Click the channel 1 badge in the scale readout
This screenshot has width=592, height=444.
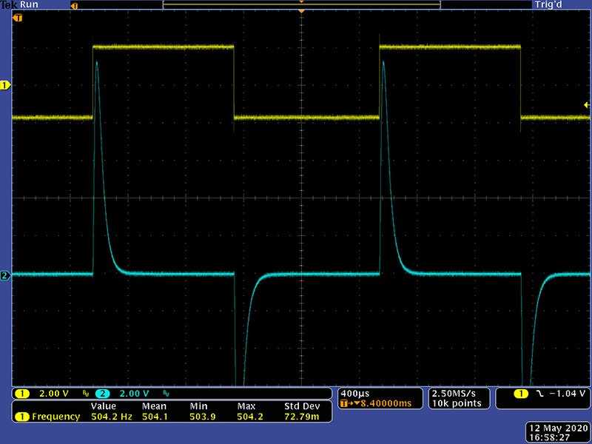click(x=23, y=393)
